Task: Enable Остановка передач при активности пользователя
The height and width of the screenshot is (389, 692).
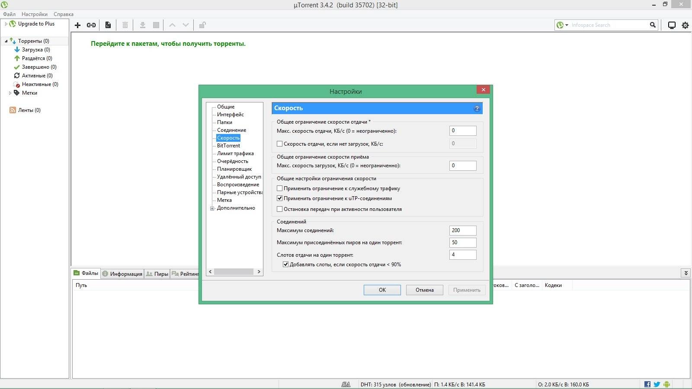Action: (279, 209)
